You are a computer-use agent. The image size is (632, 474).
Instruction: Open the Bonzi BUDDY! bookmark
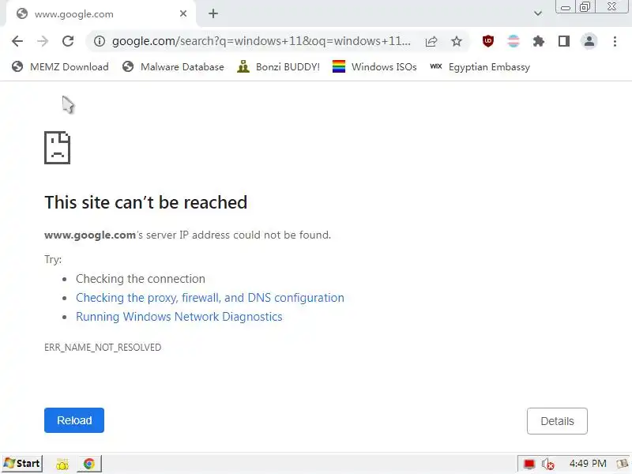coord(279,67)
